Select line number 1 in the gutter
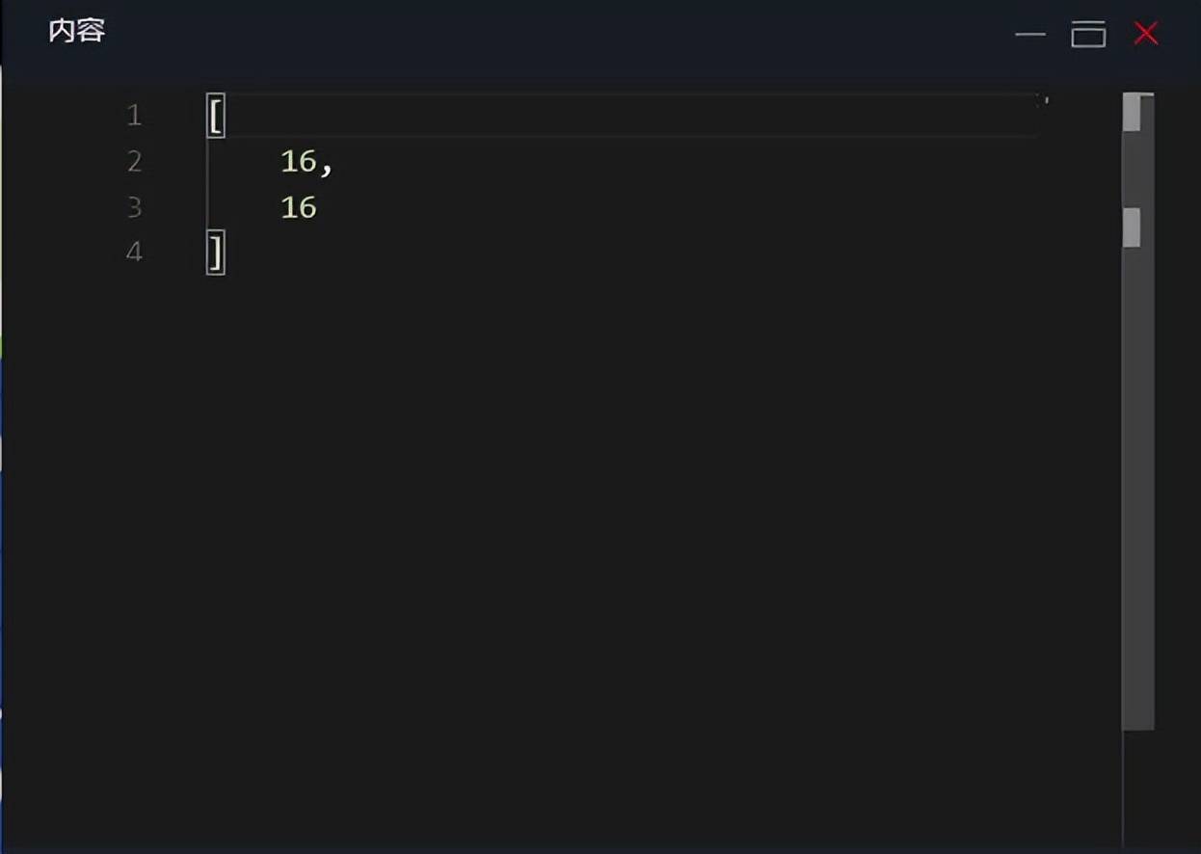The image size is (1201, 854). [134, 116]
